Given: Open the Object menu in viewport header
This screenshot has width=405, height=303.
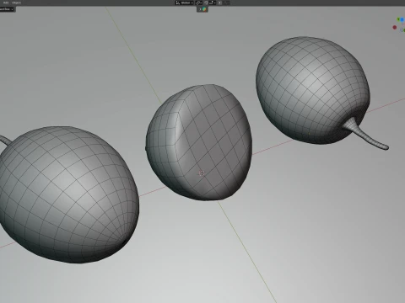Looking at the screenshot, I should coord(16,3).
